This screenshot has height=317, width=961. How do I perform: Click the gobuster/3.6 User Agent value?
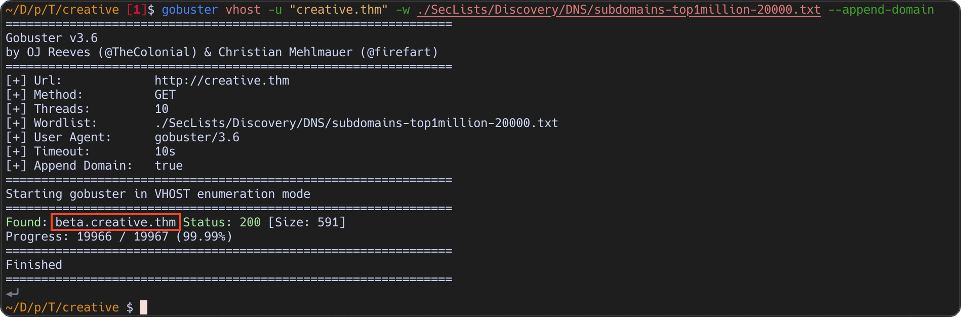click(x=197, y=137)
